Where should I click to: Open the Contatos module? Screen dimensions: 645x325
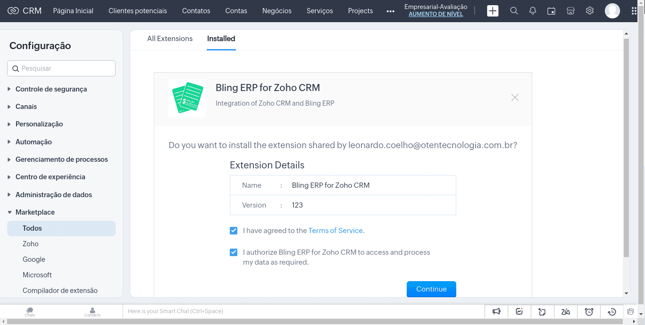tap(196, 11)
